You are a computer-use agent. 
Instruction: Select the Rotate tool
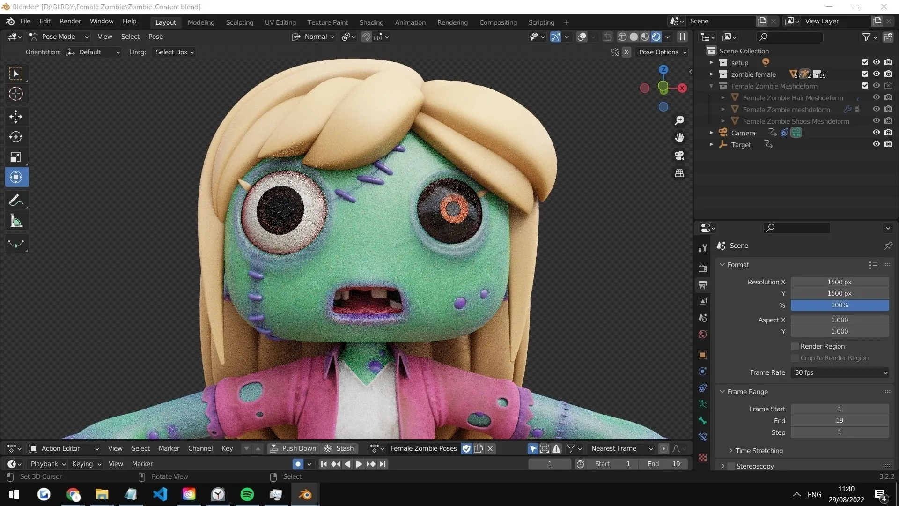pyautogui.click(x=15, y=137)
